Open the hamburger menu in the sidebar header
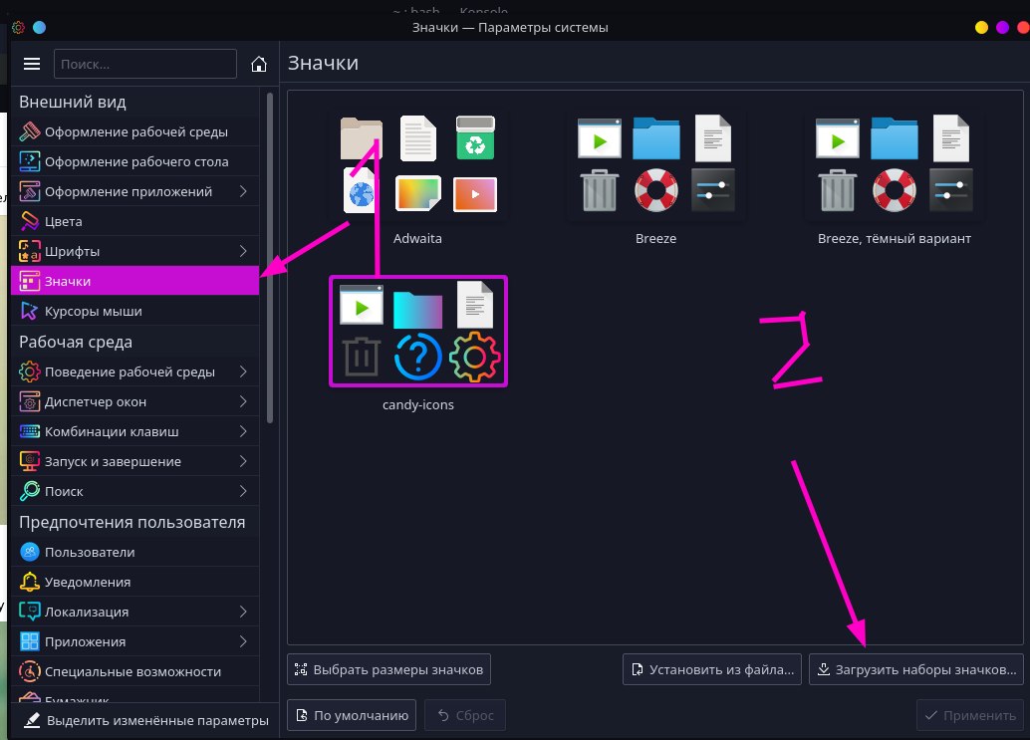Screen dimensions: 1030x740 coord(32,64)
